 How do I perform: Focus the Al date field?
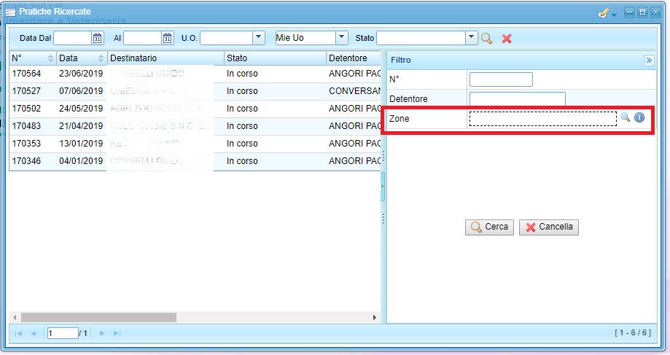pos(143,38)
